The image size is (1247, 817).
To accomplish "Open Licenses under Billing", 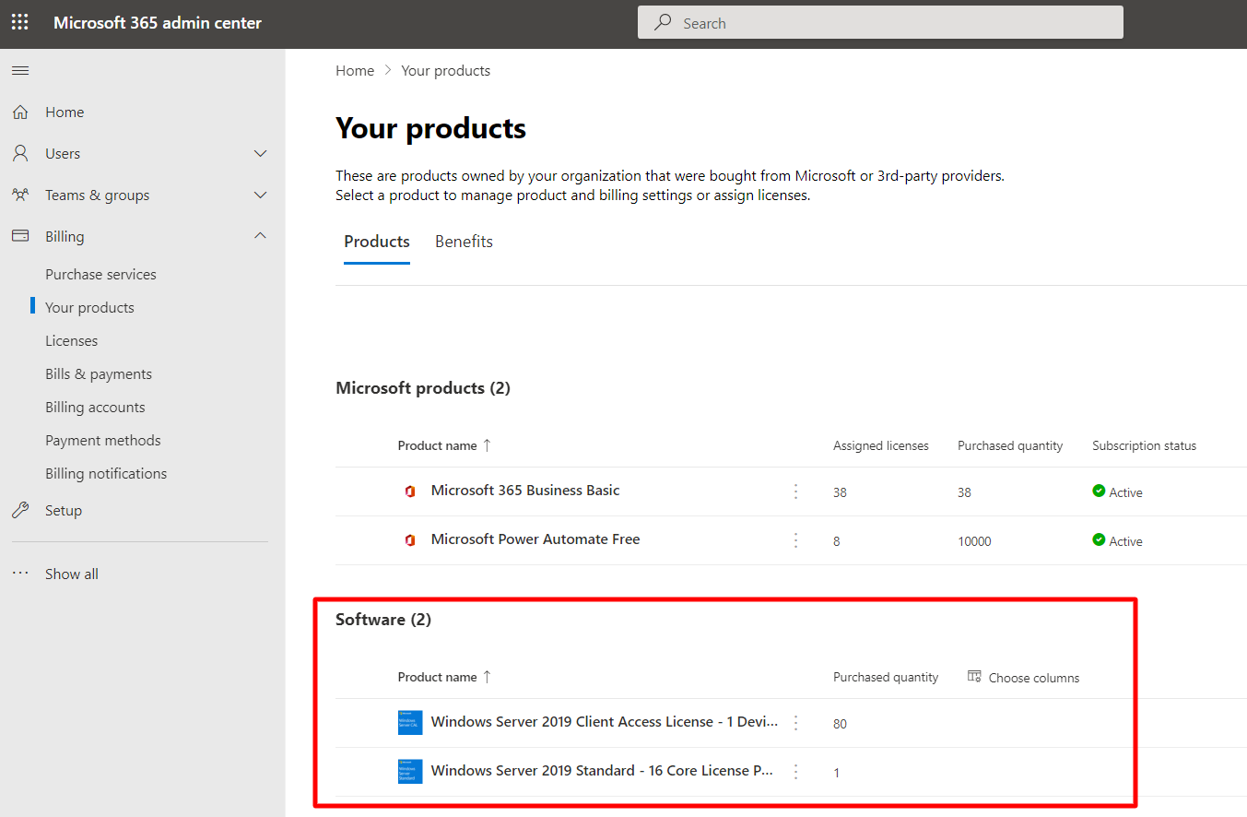I will 71,341.
